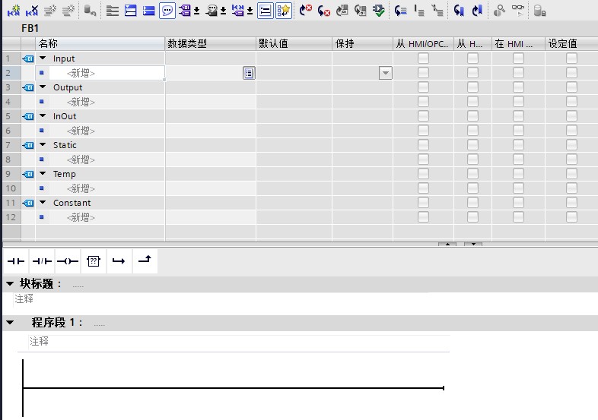This screenshot has height=420, width=598.
Task: Insert an output coil
Action: 68,261
